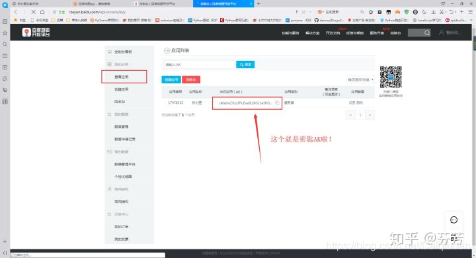Click the browser undo arrow toolbar icon

452,12
